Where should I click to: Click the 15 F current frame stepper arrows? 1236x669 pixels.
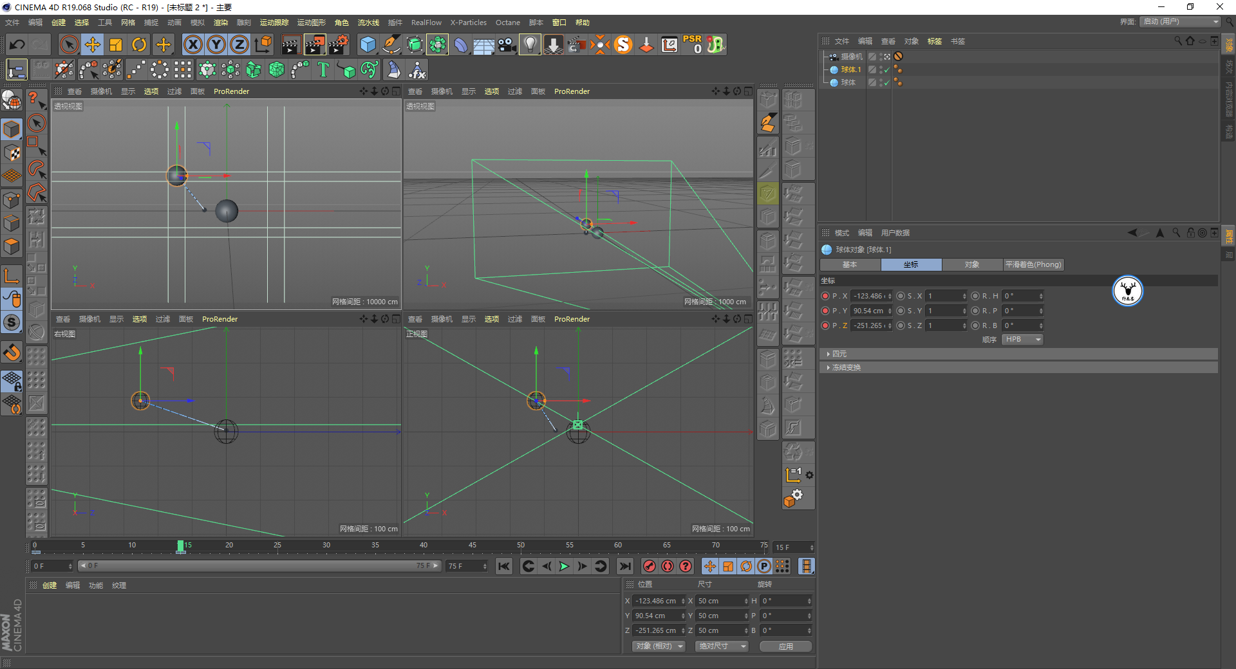812,547
